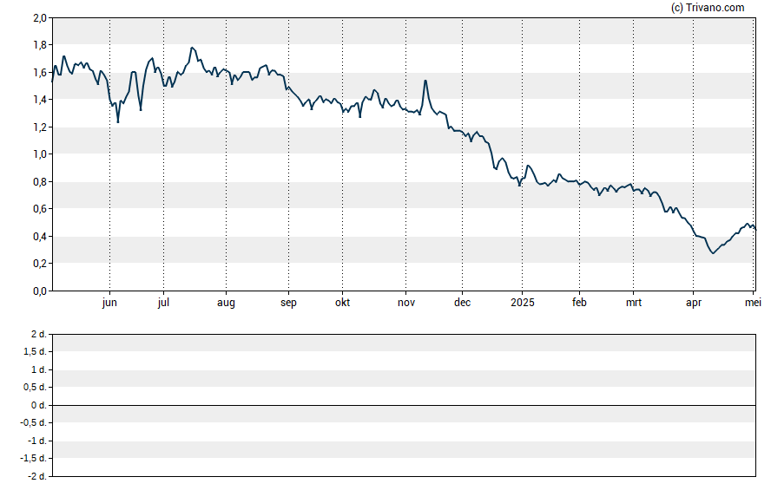Click the 1,2 price axis value

point(40,127)
